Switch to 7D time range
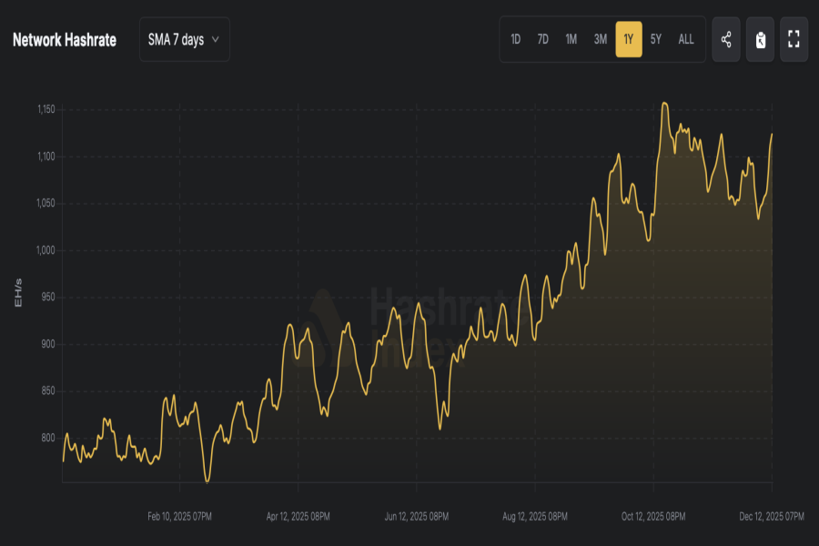The width and height of the screenshot is (819, 546). pyautogui.click(x=542, y=39)
